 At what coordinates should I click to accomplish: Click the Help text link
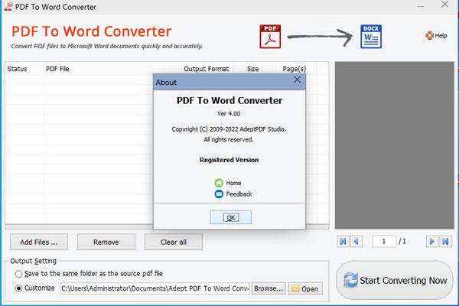441,36
